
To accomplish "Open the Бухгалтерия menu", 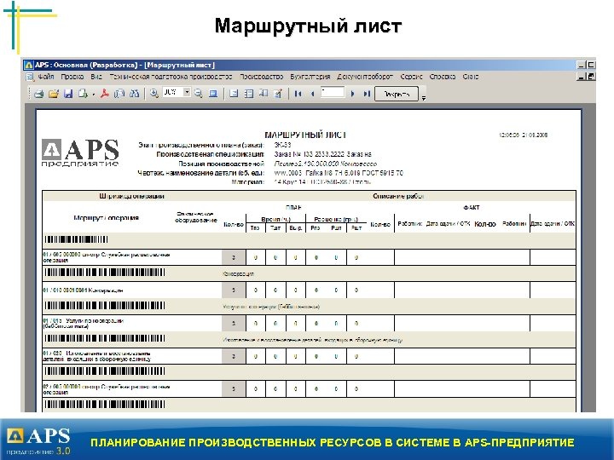I will (310, 77).
